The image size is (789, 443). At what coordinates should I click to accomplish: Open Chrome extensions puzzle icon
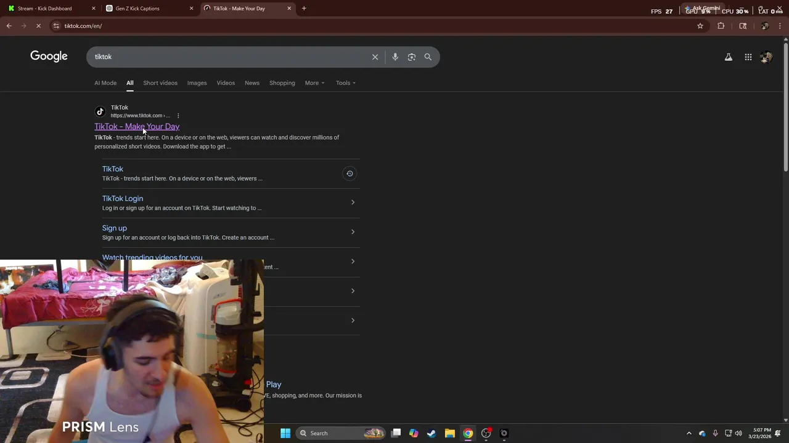click(x=721, y=26)
